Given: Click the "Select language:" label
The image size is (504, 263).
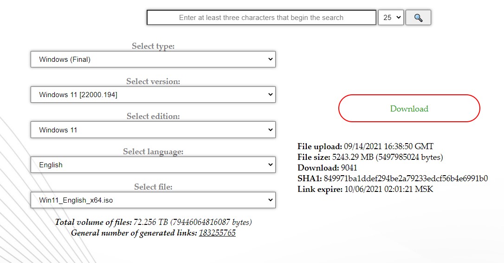Looking at the screenshot, I should point(153,151).
